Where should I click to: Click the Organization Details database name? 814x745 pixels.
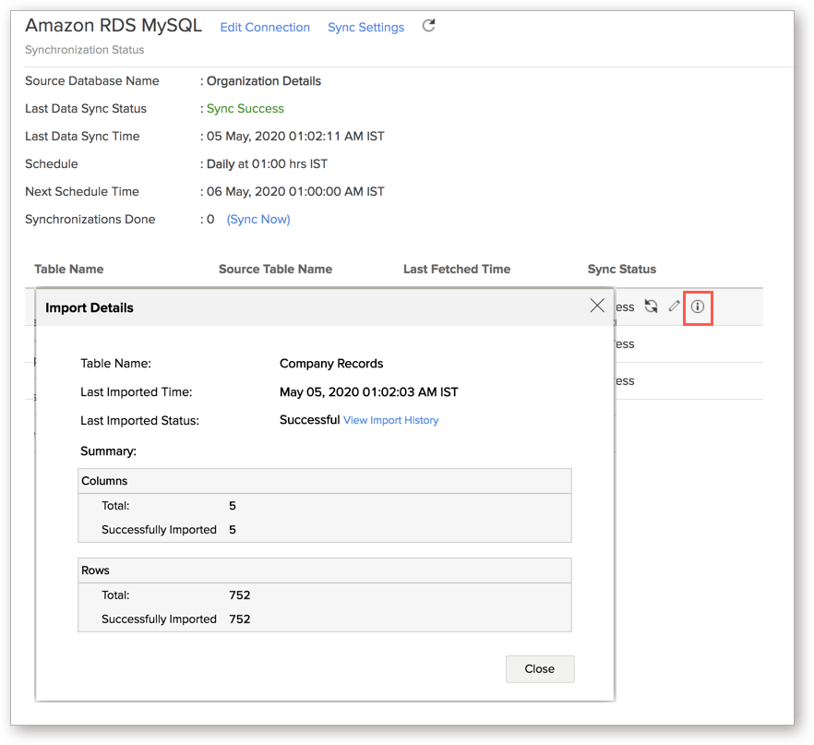coord(264,81)
